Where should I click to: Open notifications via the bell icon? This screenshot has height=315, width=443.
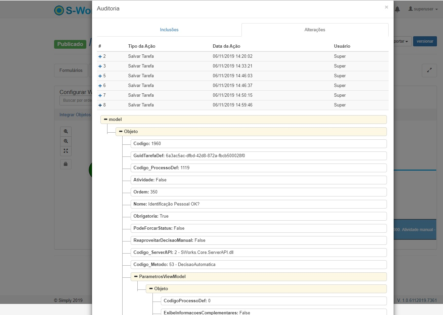[397, 9]
